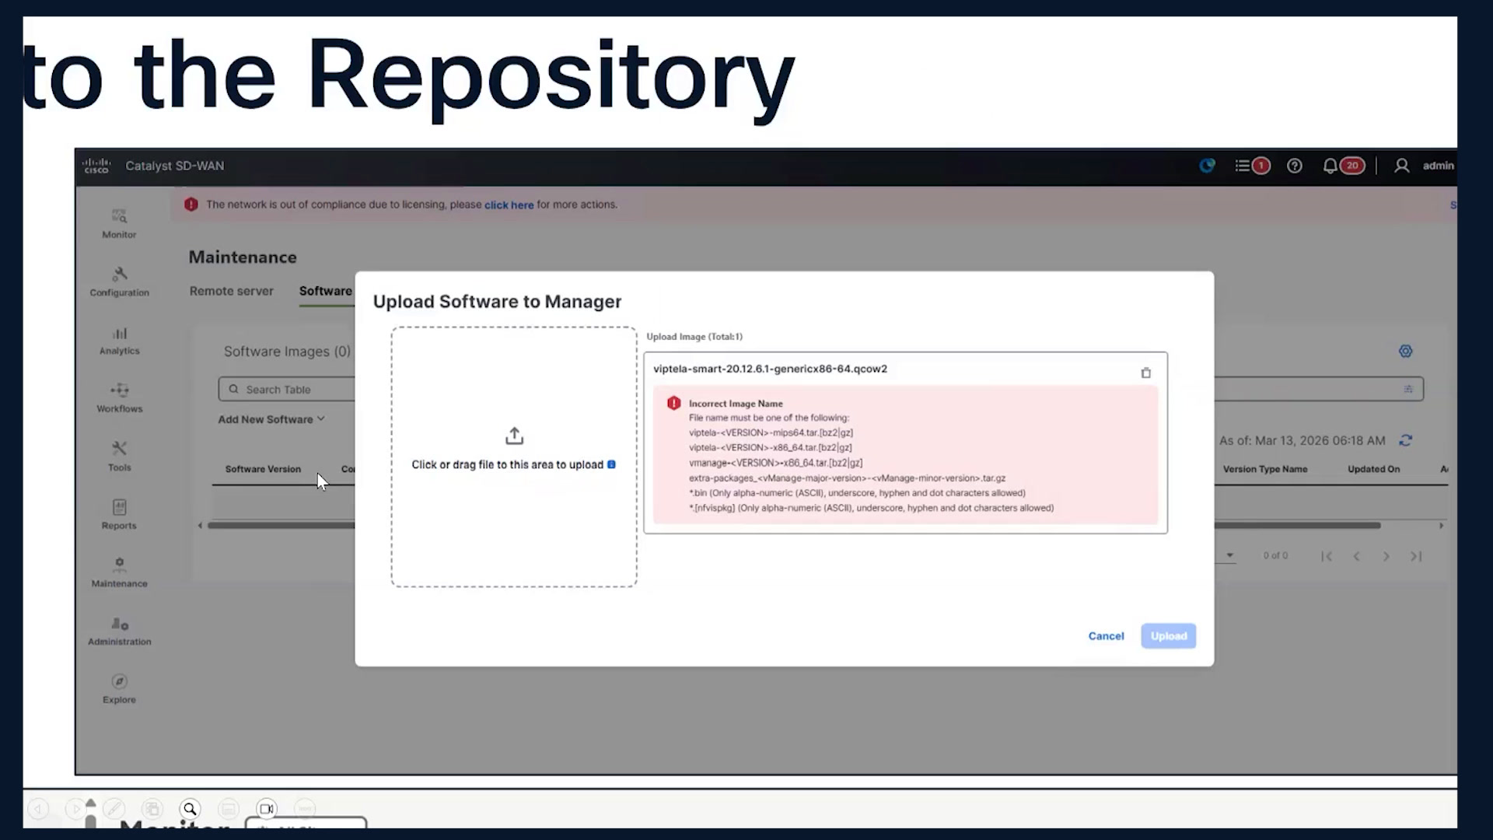Open the Monitor section in the sidebar
Image resolution: width=1493 pixels, height=840 pixels.
pyautogui.click(x=119, y=223)
